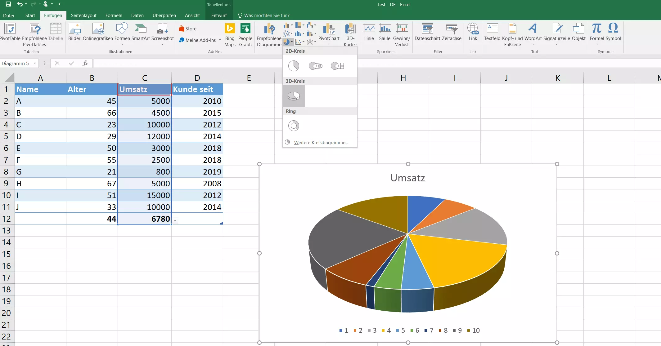Screen dimensions: 661x346
Task: Select the pie-of-pie chart type
Action: click(x=316, y=66)
